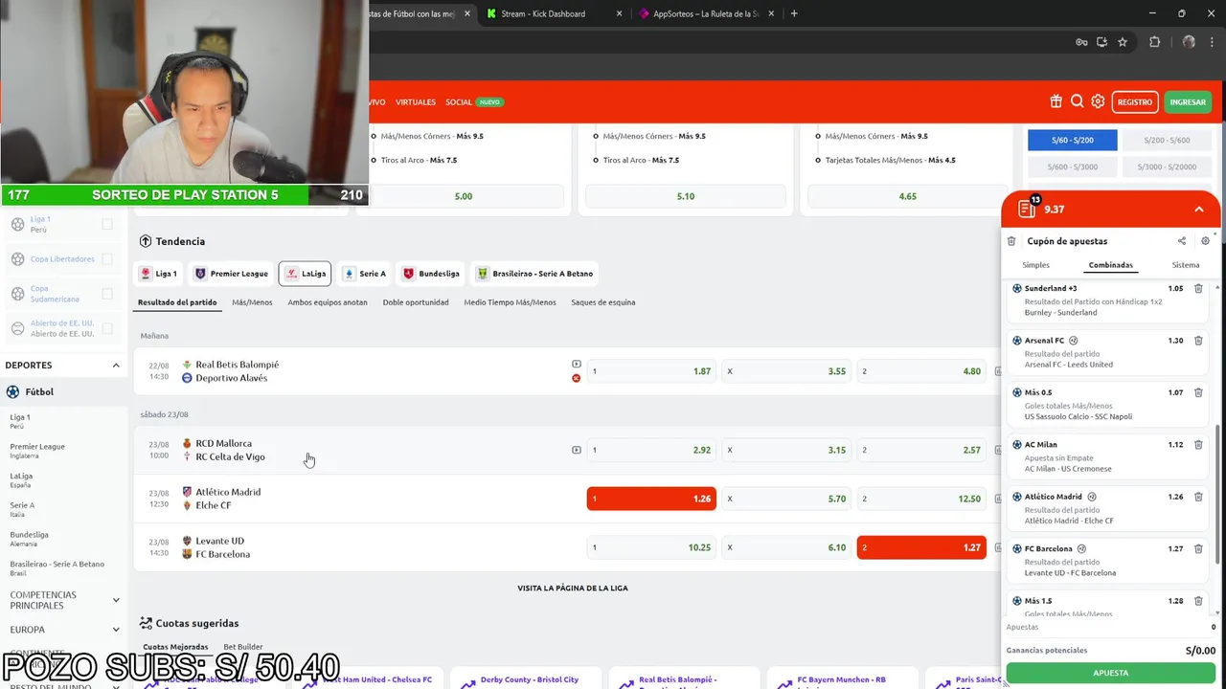Viewport: 1226px width, 689px height.
Task: Click the bet slip coupon icon with badge 13
Action: click(x=1028, y=208)
